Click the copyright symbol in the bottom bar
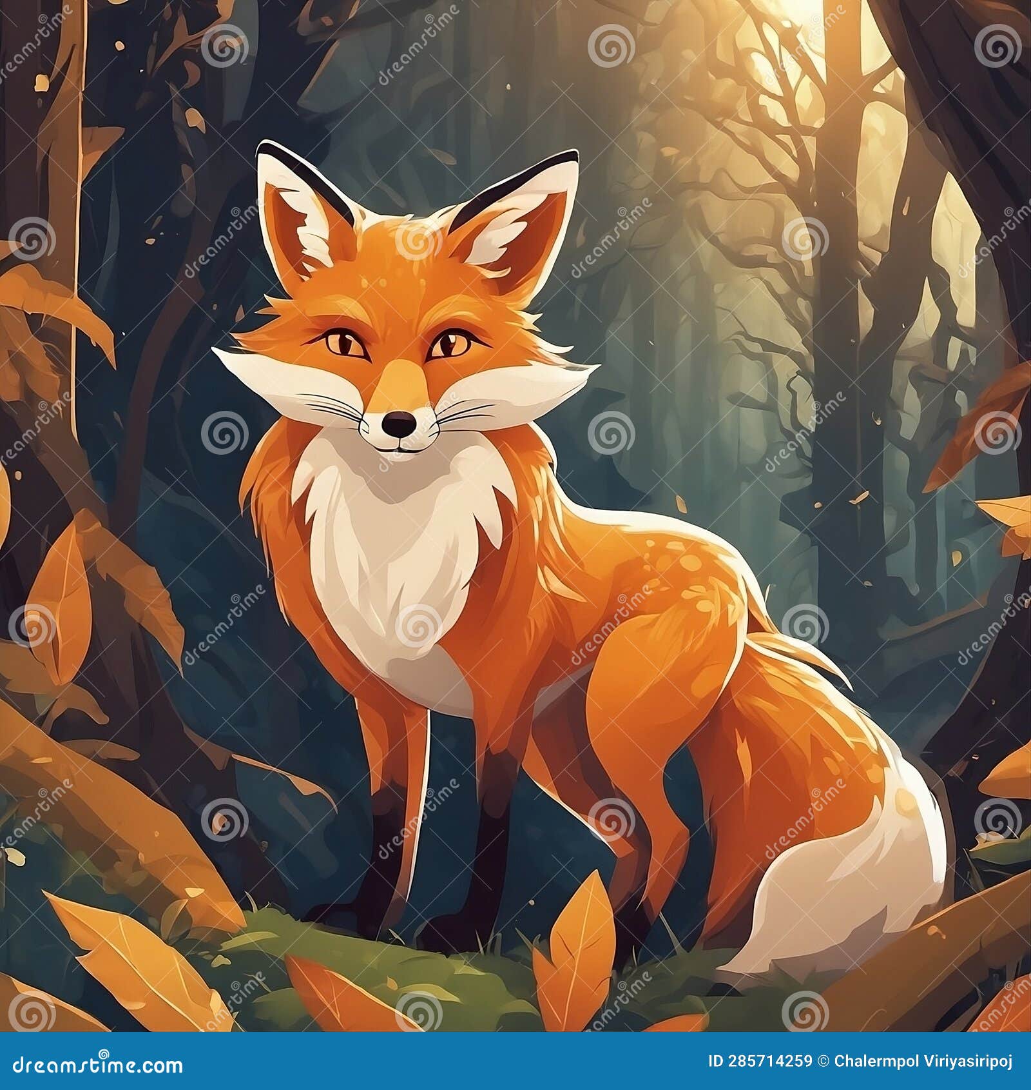1031x1090 pixels. [824, 1060]
